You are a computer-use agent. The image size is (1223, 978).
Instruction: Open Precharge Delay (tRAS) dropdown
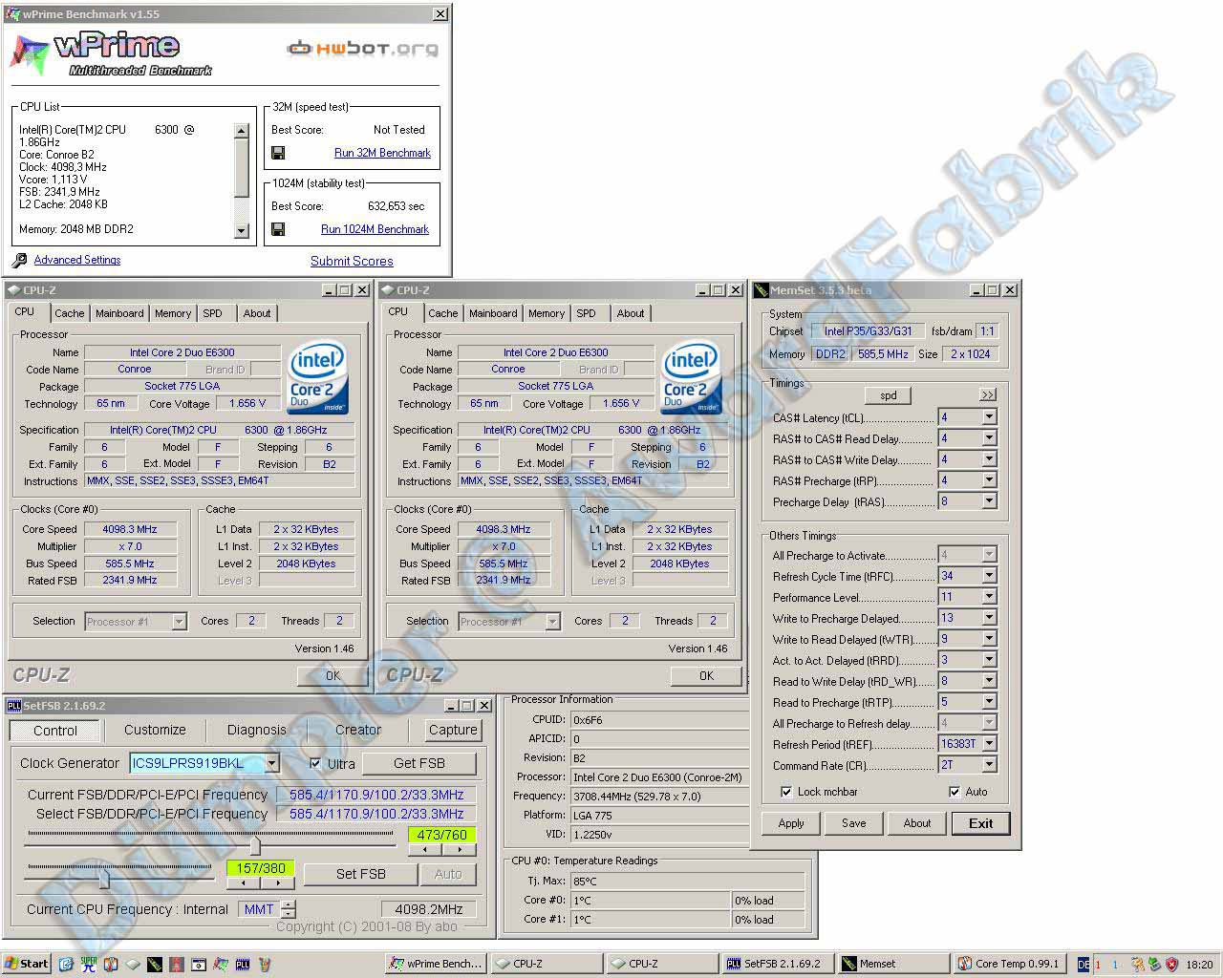point(989,501)
